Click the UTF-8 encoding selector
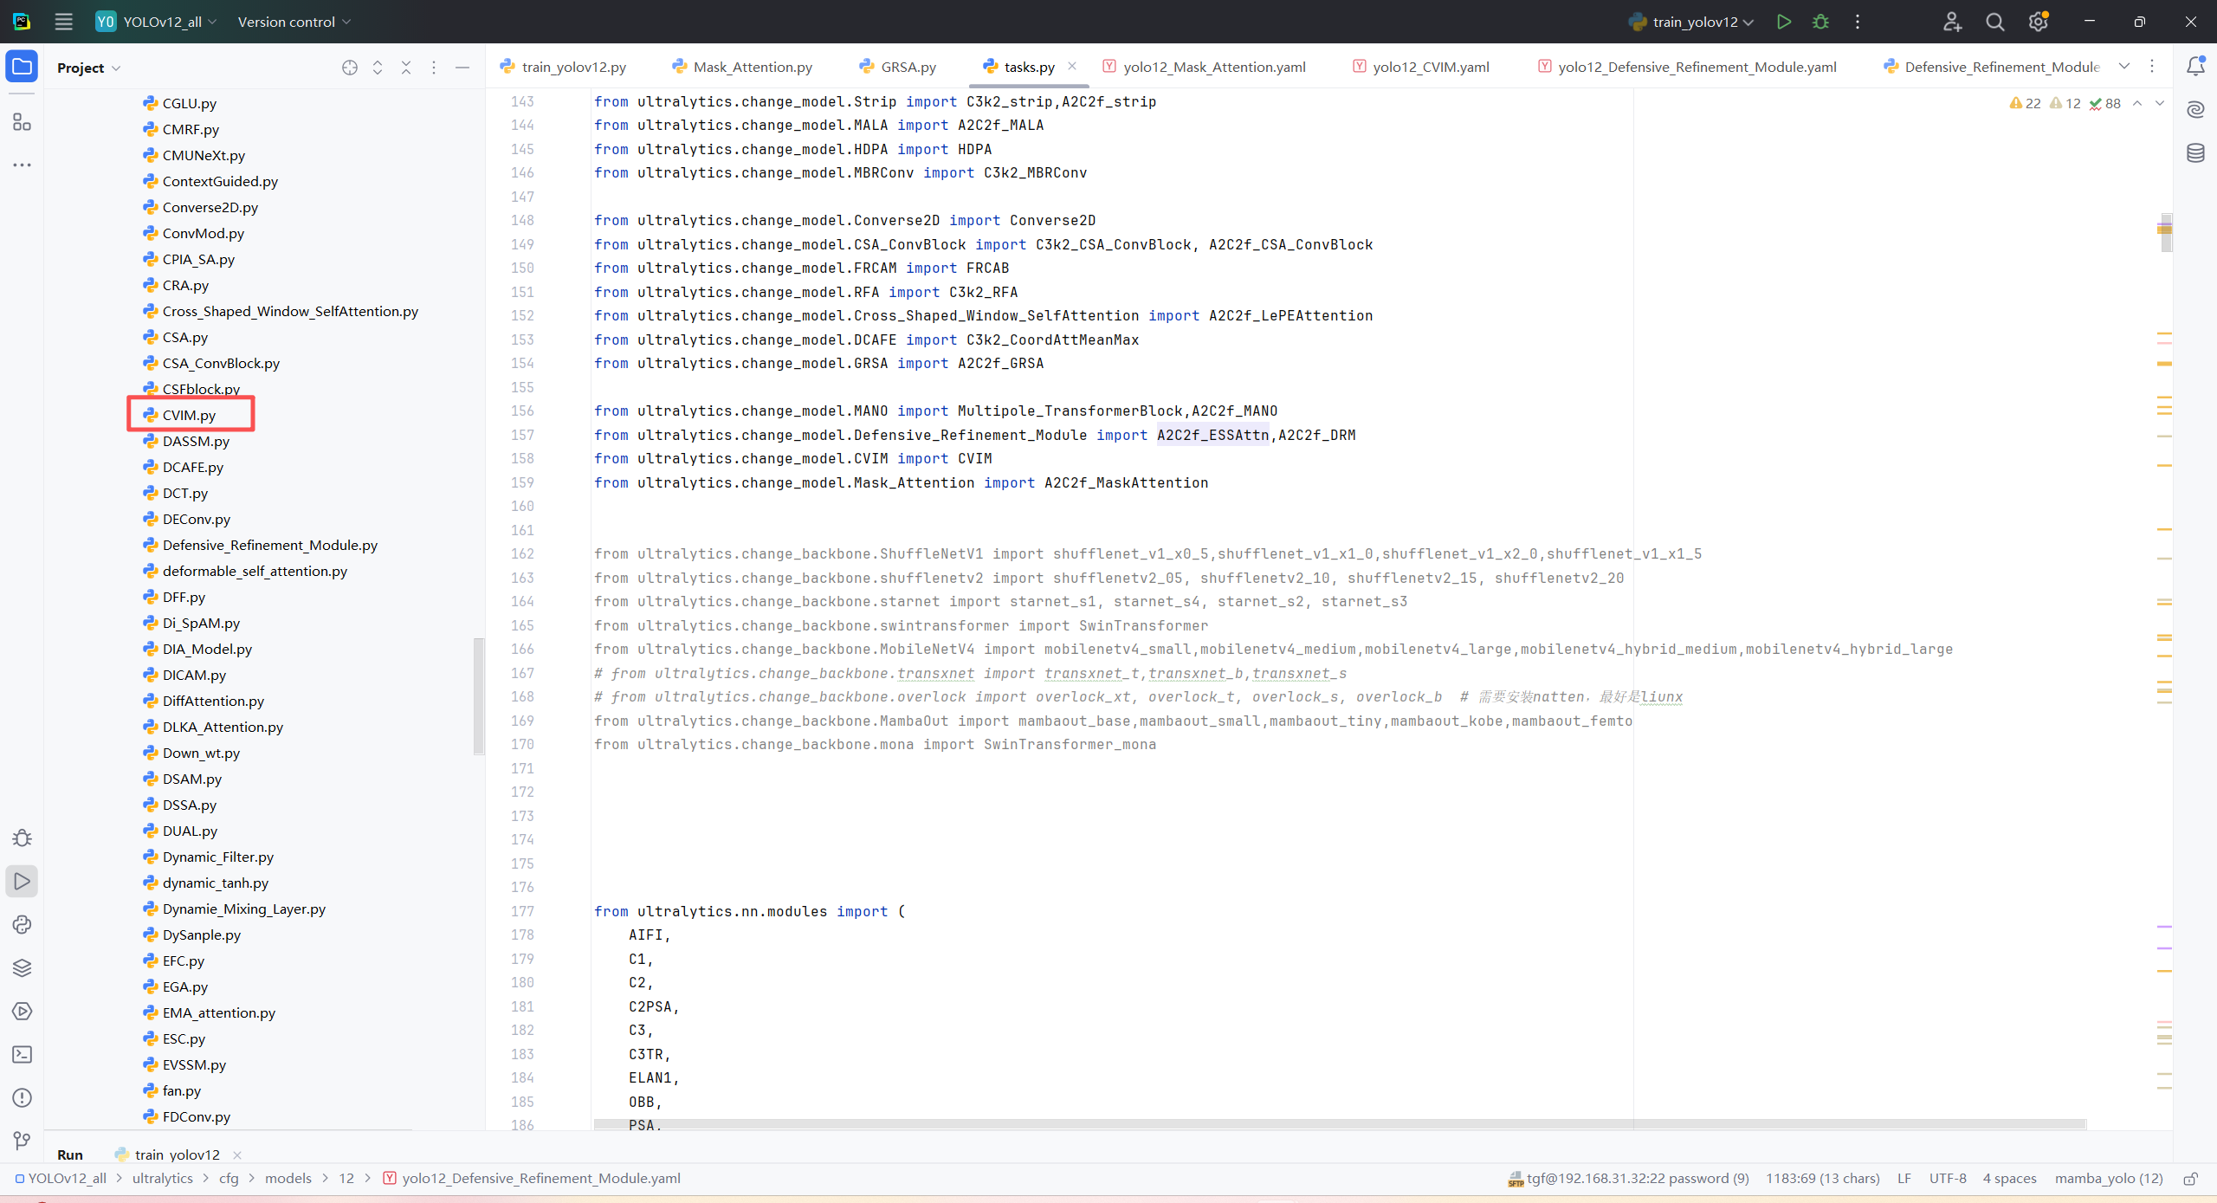 point(1947,1178)
